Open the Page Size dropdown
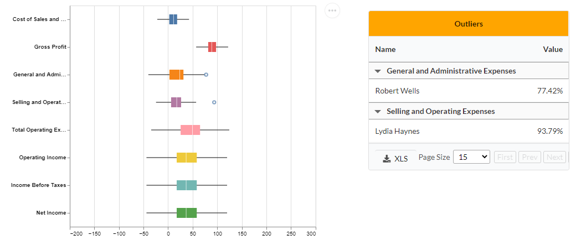Image resolution: width=581 pixels, height=240 pixels. [x=471, y=157]
